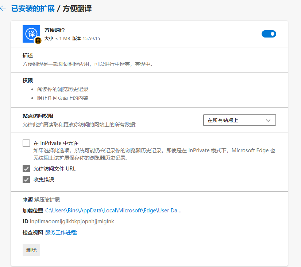301x267 pixels.
Task: Uncheck 允许访问文件 URL
Action: tap(26, 169)
